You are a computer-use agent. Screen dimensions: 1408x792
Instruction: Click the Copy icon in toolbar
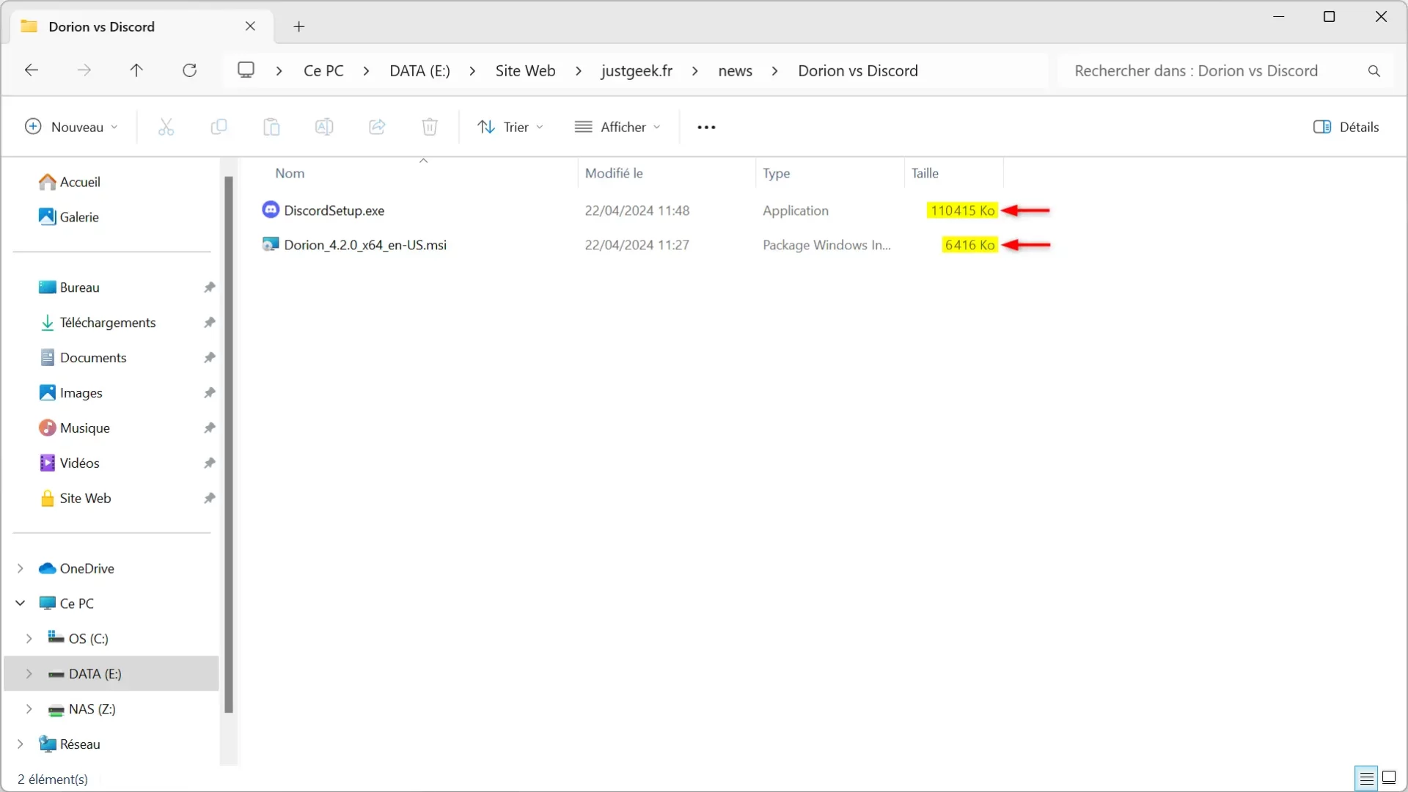219,127
